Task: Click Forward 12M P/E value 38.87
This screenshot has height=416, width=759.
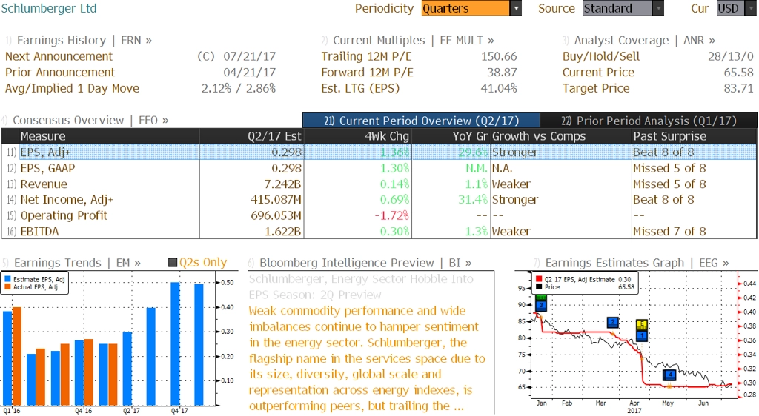Action: [502, 73]
